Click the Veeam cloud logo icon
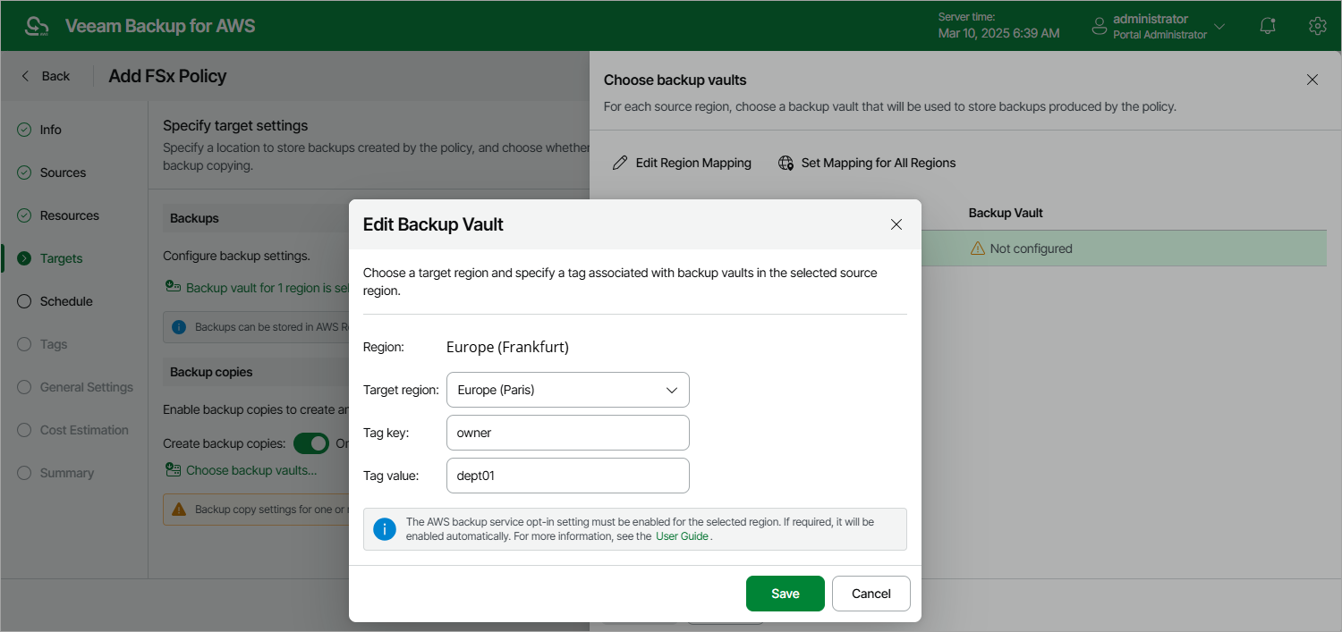Screen dimensions: 1342x632 (38, 26)
